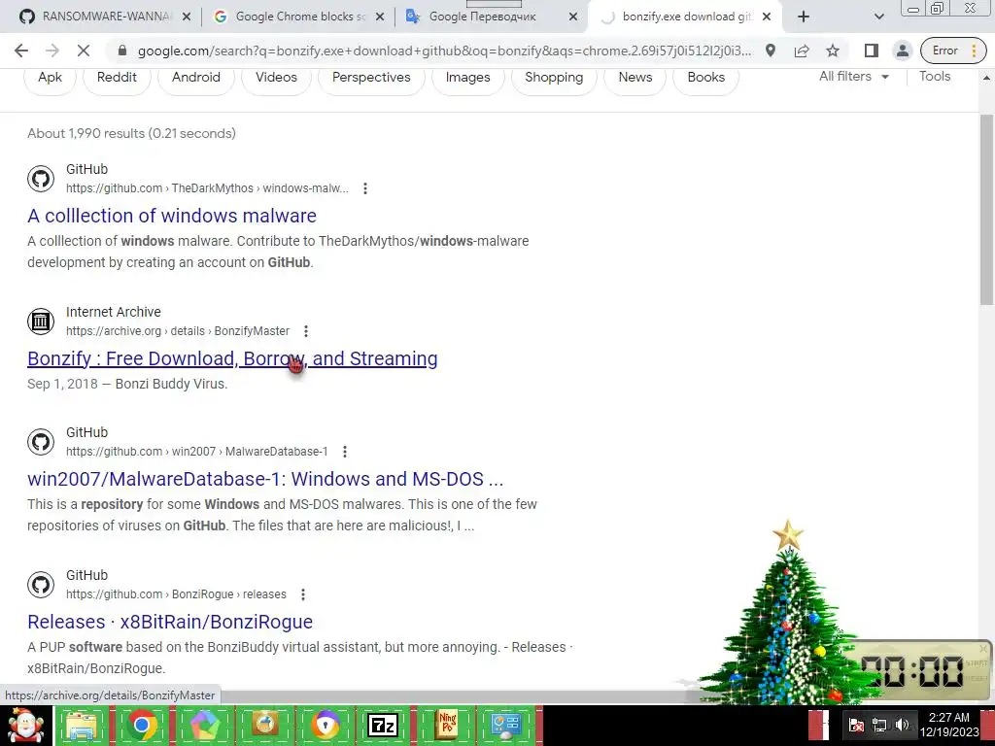Open the network tray icon
The image size is (995, 746).
point(879,725)
